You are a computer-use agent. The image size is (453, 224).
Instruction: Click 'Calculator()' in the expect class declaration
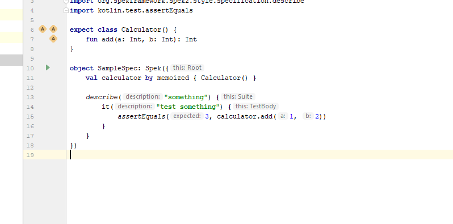[145, 29]
